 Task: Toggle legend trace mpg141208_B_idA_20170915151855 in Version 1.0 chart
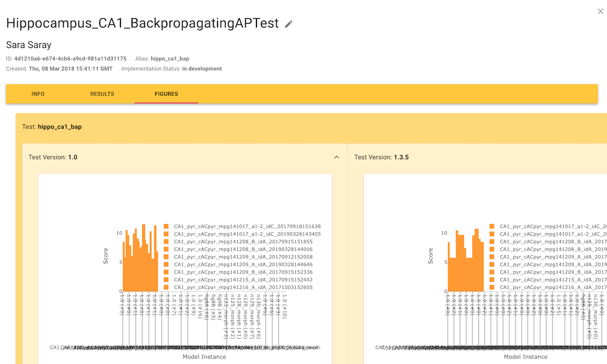click(x=243, y=242)
